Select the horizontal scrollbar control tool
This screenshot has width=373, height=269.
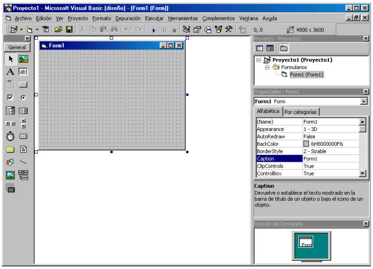pyautogui.click(x=10, y=124)
